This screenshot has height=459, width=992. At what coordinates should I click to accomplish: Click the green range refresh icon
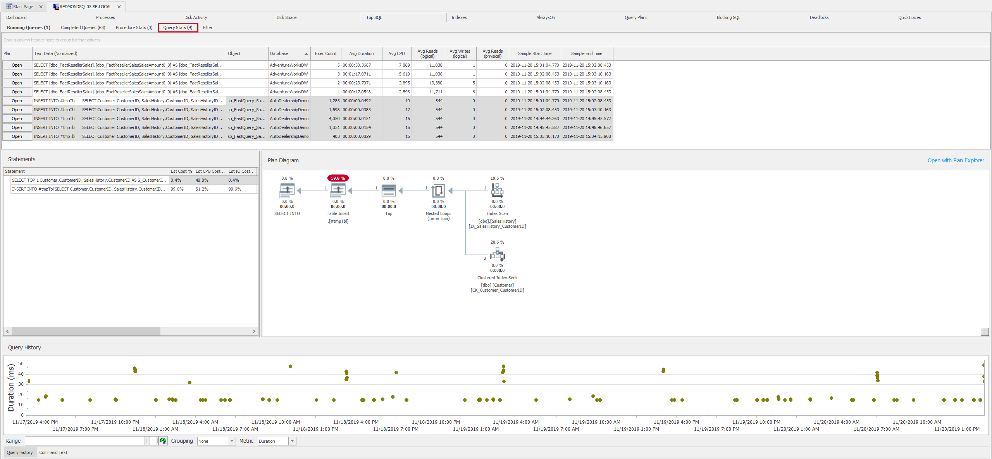[x=163, y=441]
